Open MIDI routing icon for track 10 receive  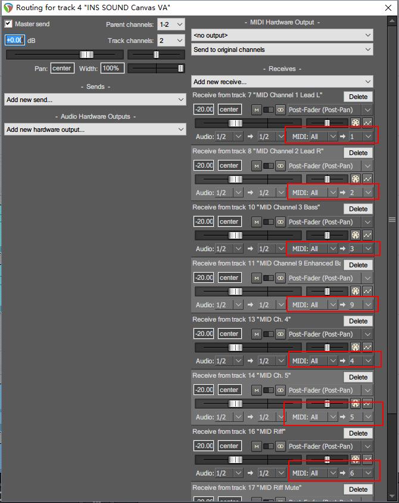tap(355, 235)
